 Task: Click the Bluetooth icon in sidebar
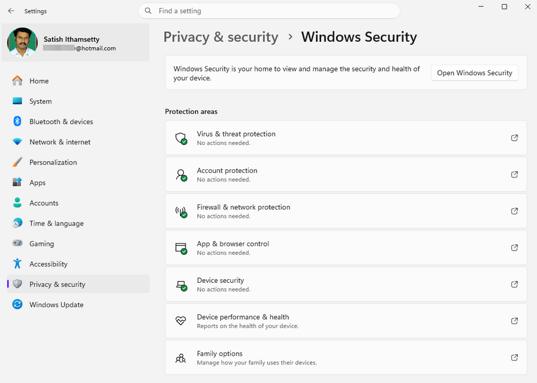coord(17,121)
